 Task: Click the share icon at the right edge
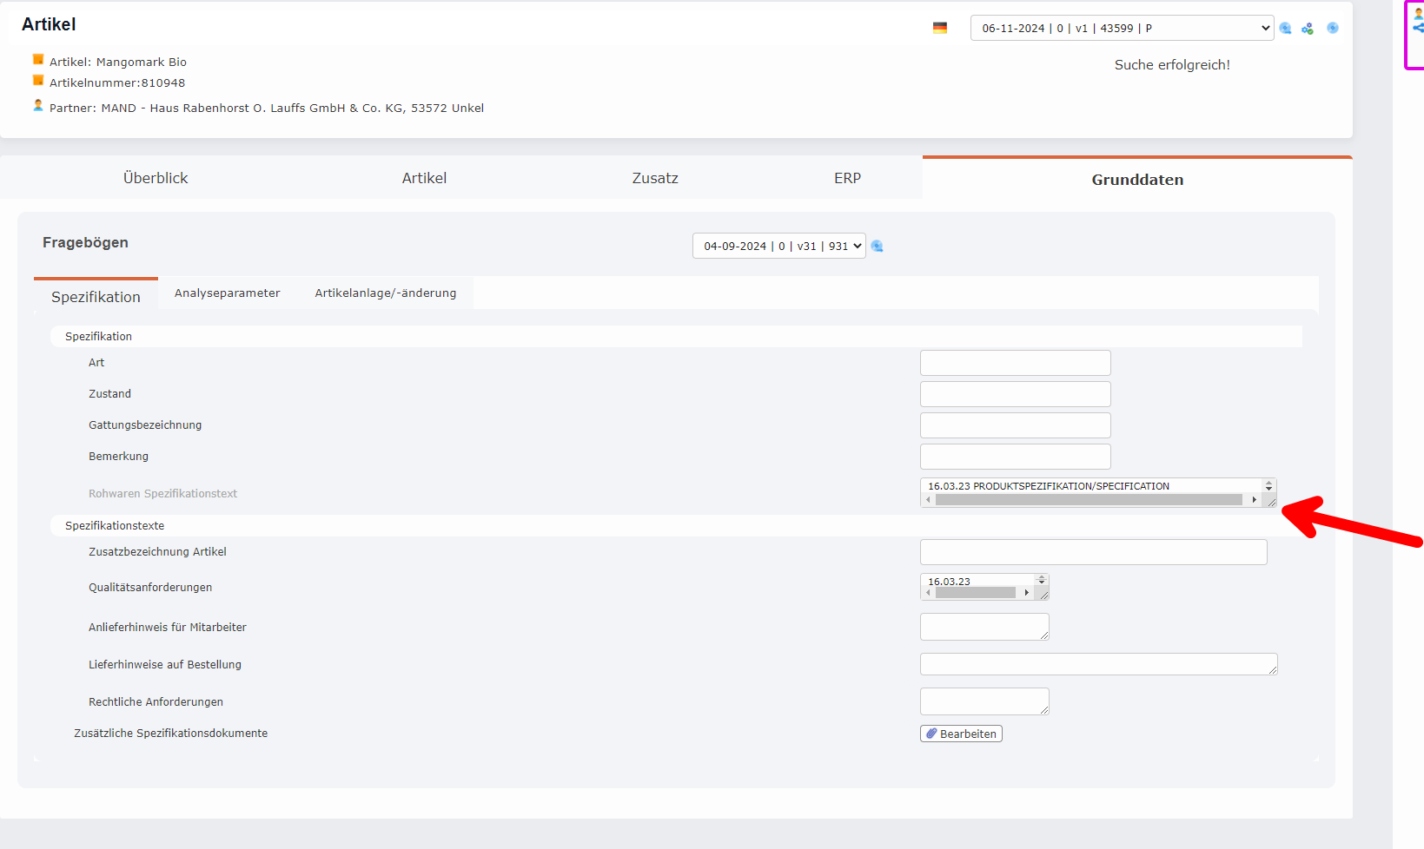tap(1418, 28)
